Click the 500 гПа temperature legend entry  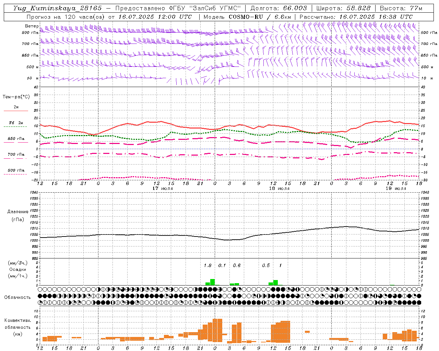pos(16,170)
